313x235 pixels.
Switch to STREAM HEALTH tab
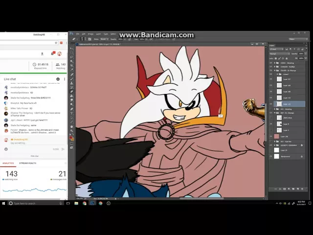27,163
